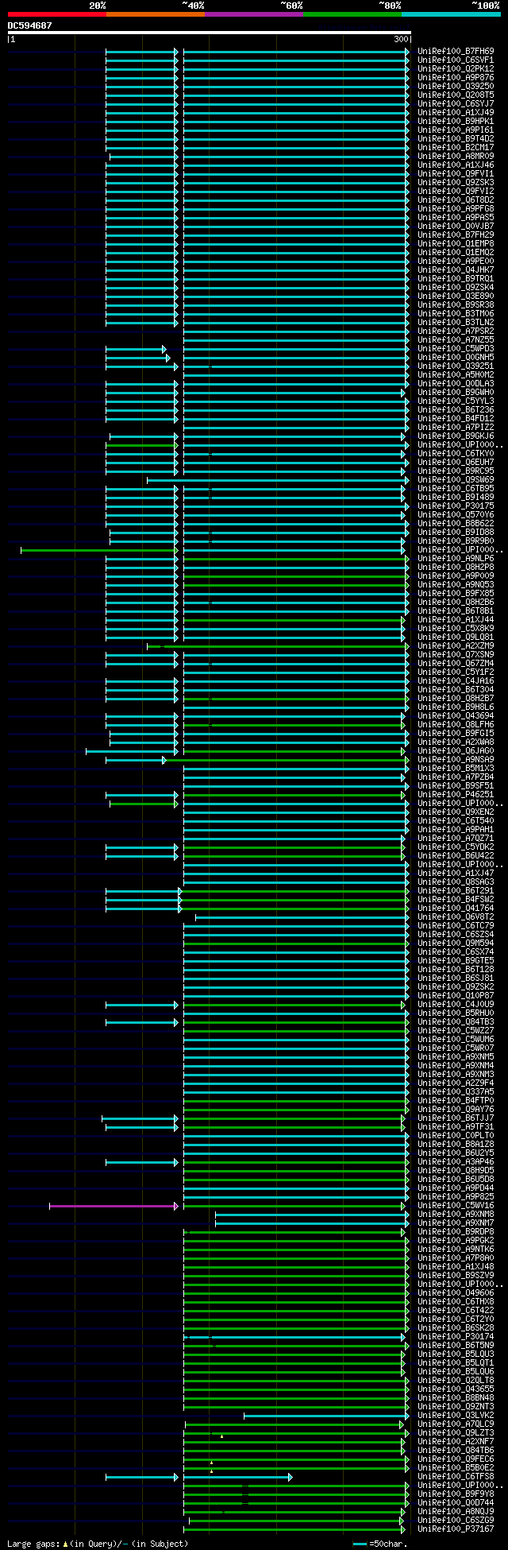Select the UniRef100_P37167 label

pyautogui.click(x=456, y=1529)
